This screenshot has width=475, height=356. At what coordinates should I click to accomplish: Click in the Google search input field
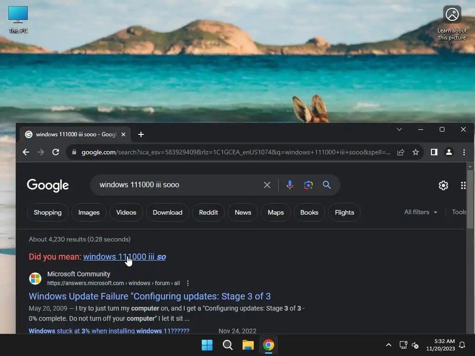click(179, 184)
